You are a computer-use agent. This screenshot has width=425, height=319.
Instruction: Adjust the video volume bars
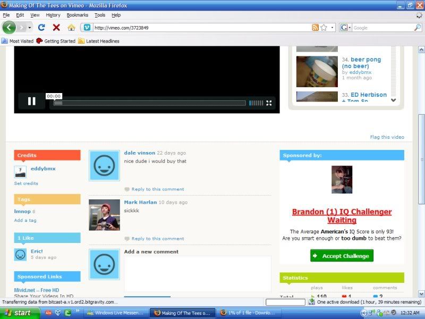(256, 103)
